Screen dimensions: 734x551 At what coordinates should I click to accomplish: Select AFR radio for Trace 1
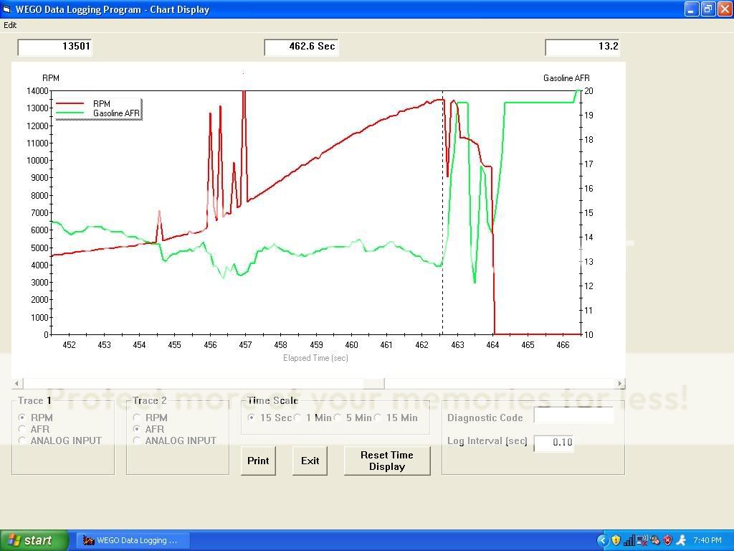point(22,429)
